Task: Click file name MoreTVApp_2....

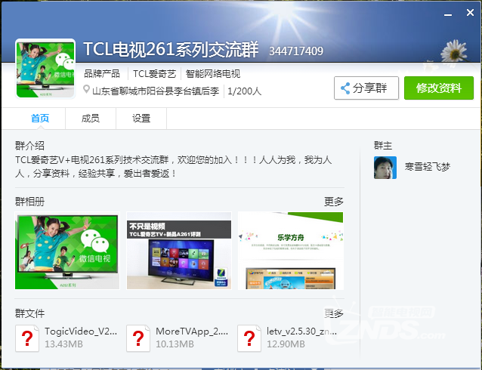Action: (192, 331)
